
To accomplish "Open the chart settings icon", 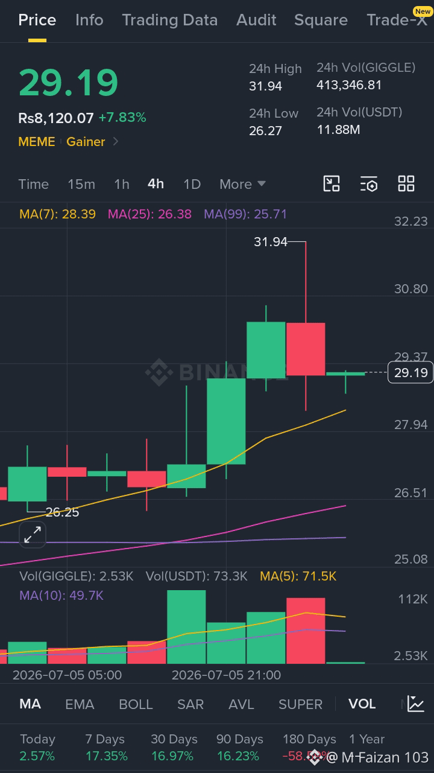I will pos(369,184).
